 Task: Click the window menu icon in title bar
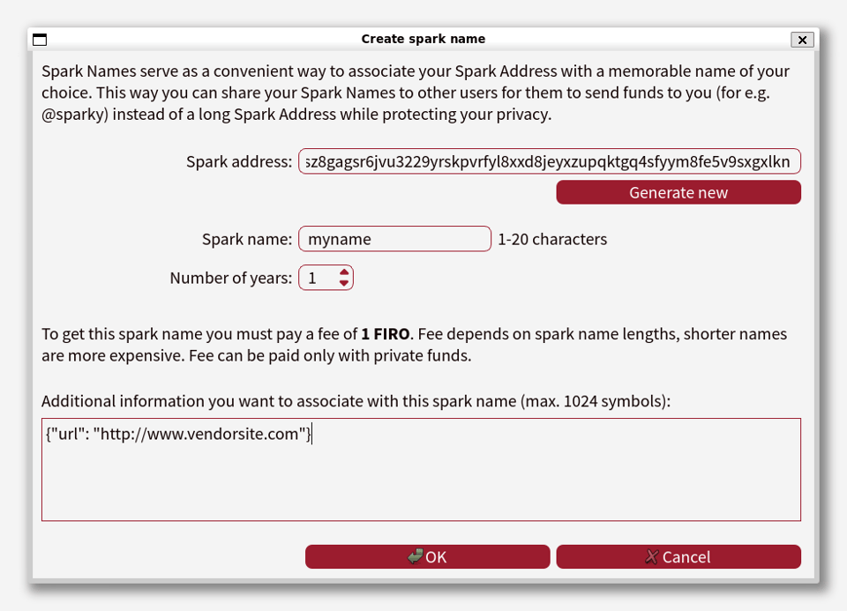coord(40,40)
